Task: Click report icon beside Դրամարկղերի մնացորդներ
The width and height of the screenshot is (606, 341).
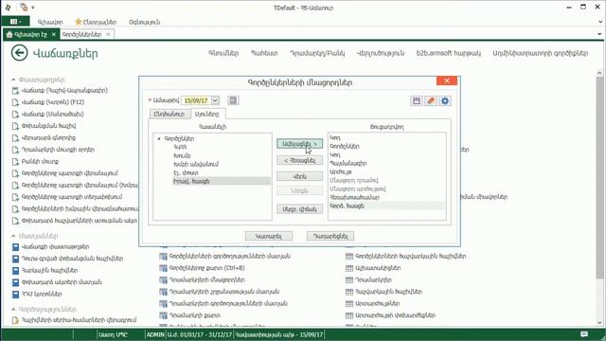Action: coord(163,280)
